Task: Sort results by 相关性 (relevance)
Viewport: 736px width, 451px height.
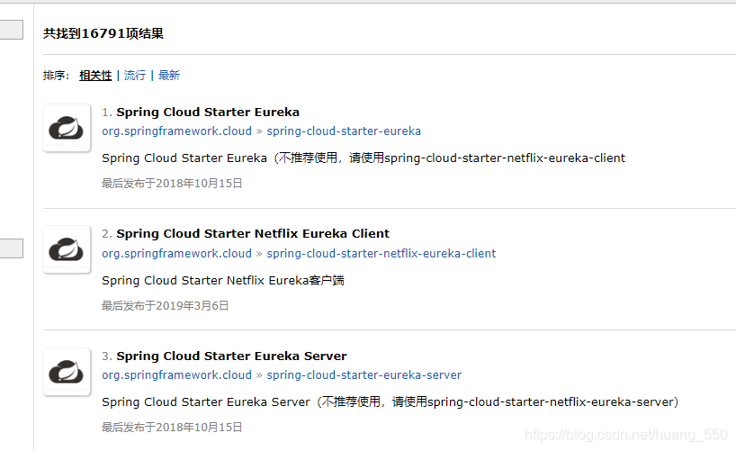Action: pyautogui.click(x=95, y=76)
